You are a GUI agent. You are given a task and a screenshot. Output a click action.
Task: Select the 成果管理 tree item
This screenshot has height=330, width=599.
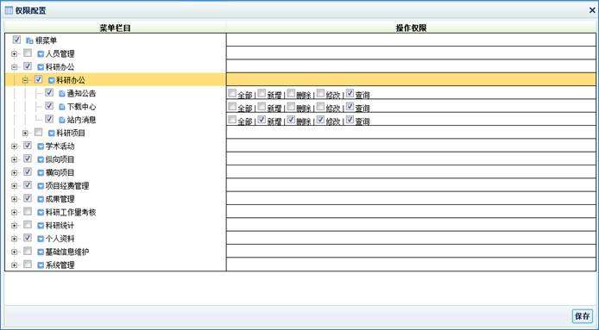[60, 199]
